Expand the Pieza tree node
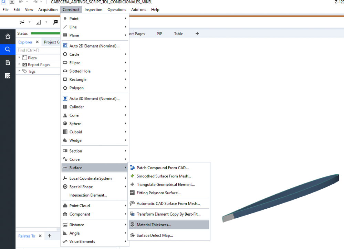344x249 pixels. pos(19,58)
